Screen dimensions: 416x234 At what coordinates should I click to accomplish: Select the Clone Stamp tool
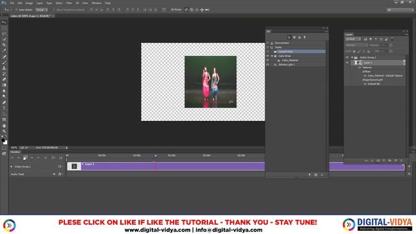click(x=4, y=68)
